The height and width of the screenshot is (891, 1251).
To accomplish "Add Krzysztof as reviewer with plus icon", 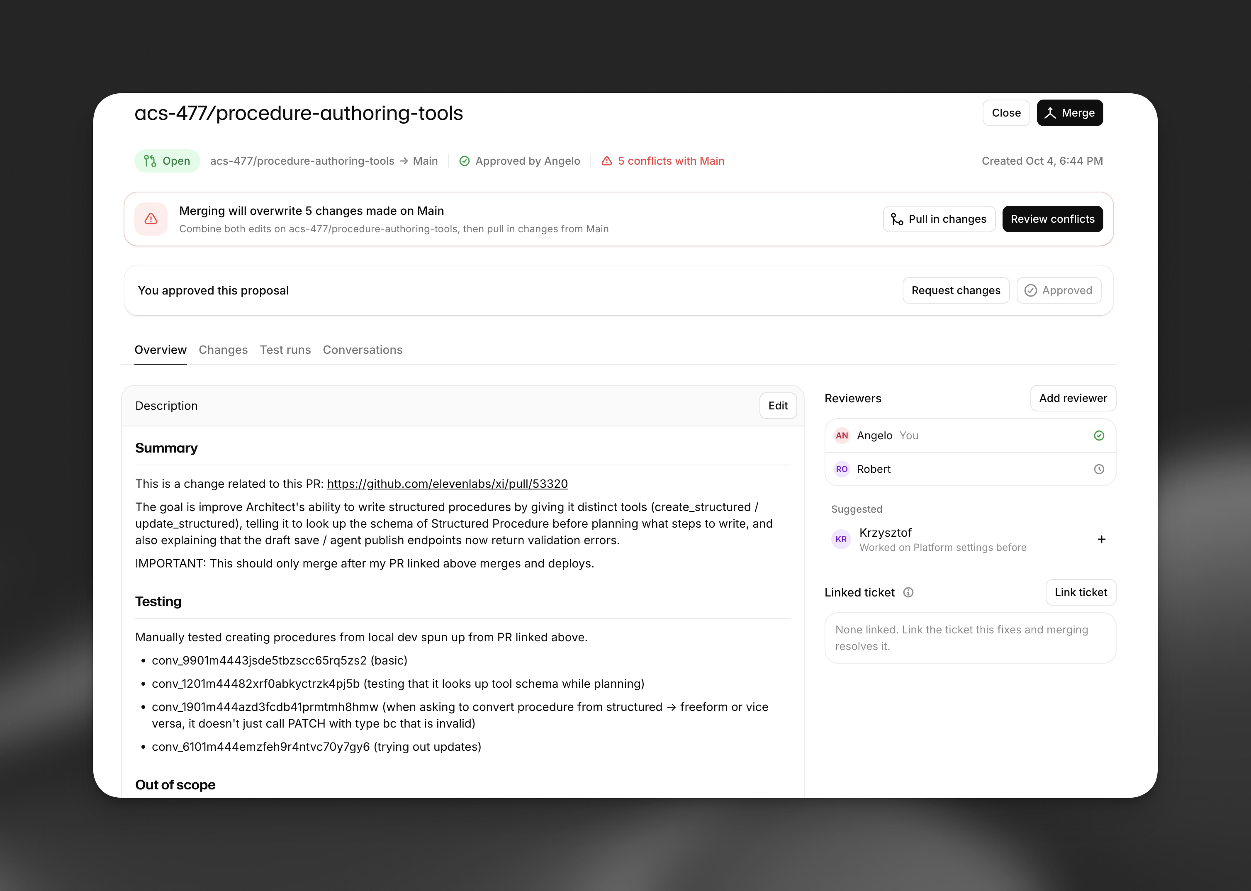I will click(x=1101, y=539).
